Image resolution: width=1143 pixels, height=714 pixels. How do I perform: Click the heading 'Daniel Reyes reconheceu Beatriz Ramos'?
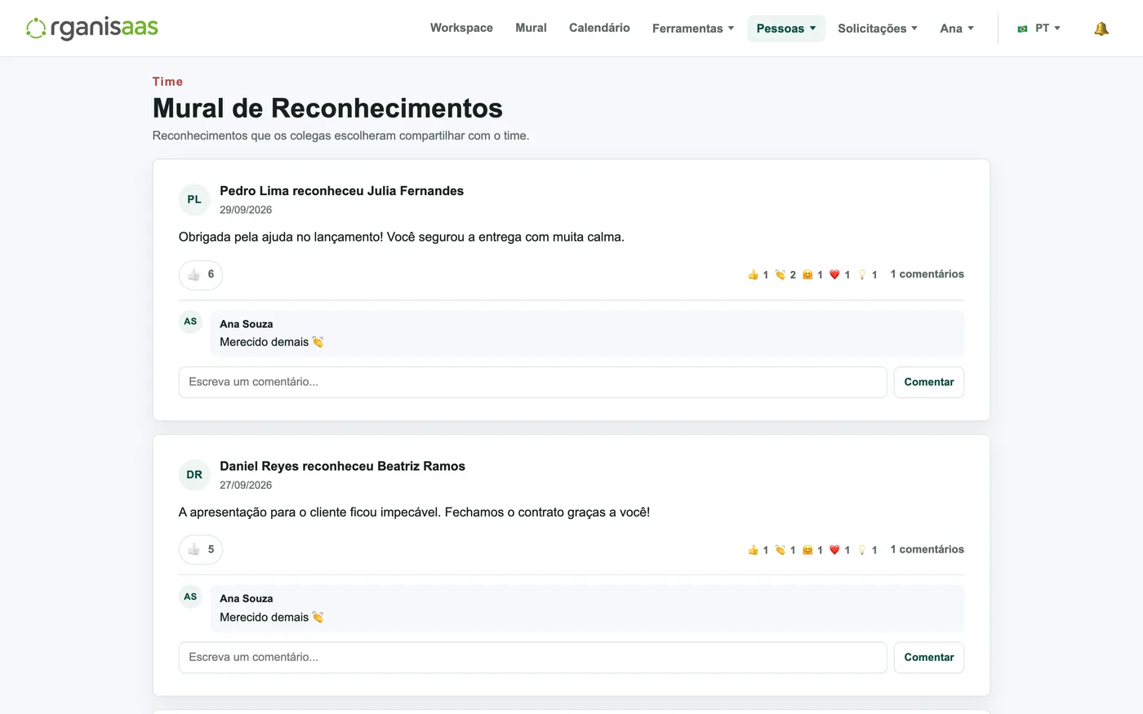[x=342, y=466]
